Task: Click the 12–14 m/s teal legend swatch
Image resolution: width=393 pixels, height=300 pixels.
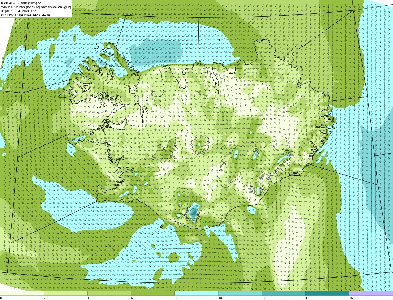Action: pyautogui.click(x=284, y=293)
